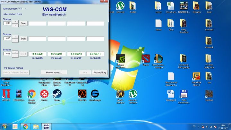Screen dimensions: 231x130
Task: Start measuring group 010
Action: (x=23, y=39)
